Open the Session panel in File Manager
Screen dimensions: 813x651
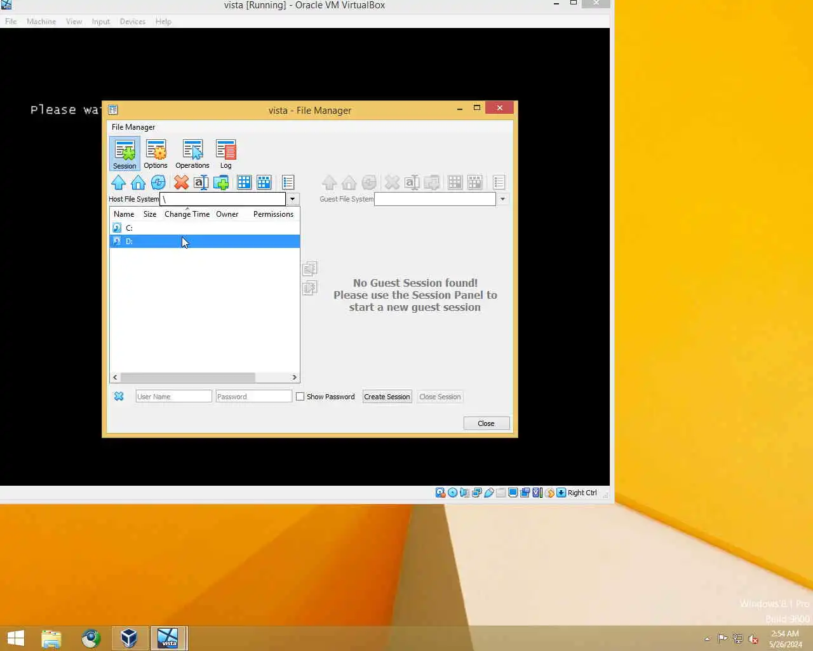pyautogui.click(x=124, y=154)
